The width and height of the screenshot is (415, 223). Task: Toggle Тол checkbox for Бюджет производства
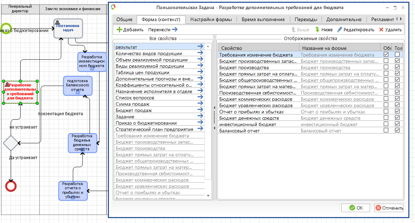tap(397, 67)
